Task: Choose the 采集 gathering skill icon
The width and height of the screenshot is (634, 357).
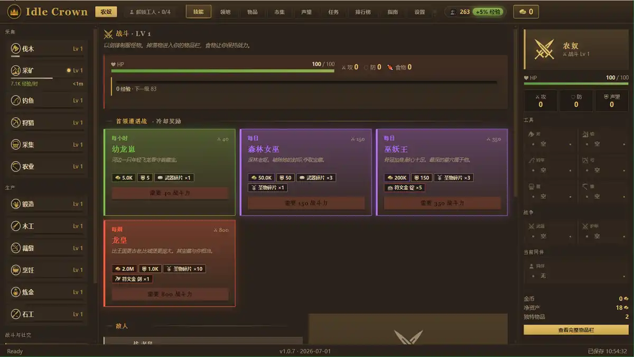Action: [15, 144]
